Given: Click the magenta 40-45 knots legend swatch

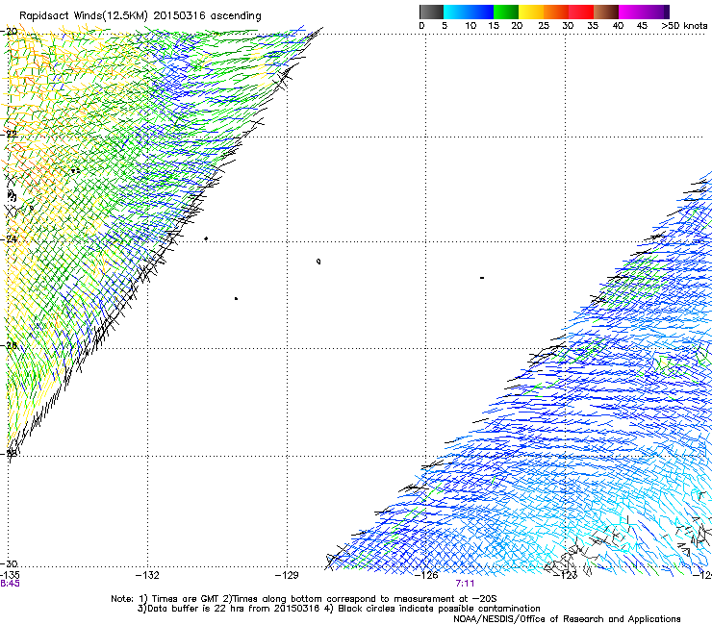Looking at the screenshot, I should click(631, 12).
